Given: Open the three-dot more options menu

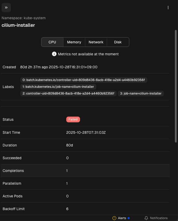Looking at the screenshot, I should tap(168, 8).
